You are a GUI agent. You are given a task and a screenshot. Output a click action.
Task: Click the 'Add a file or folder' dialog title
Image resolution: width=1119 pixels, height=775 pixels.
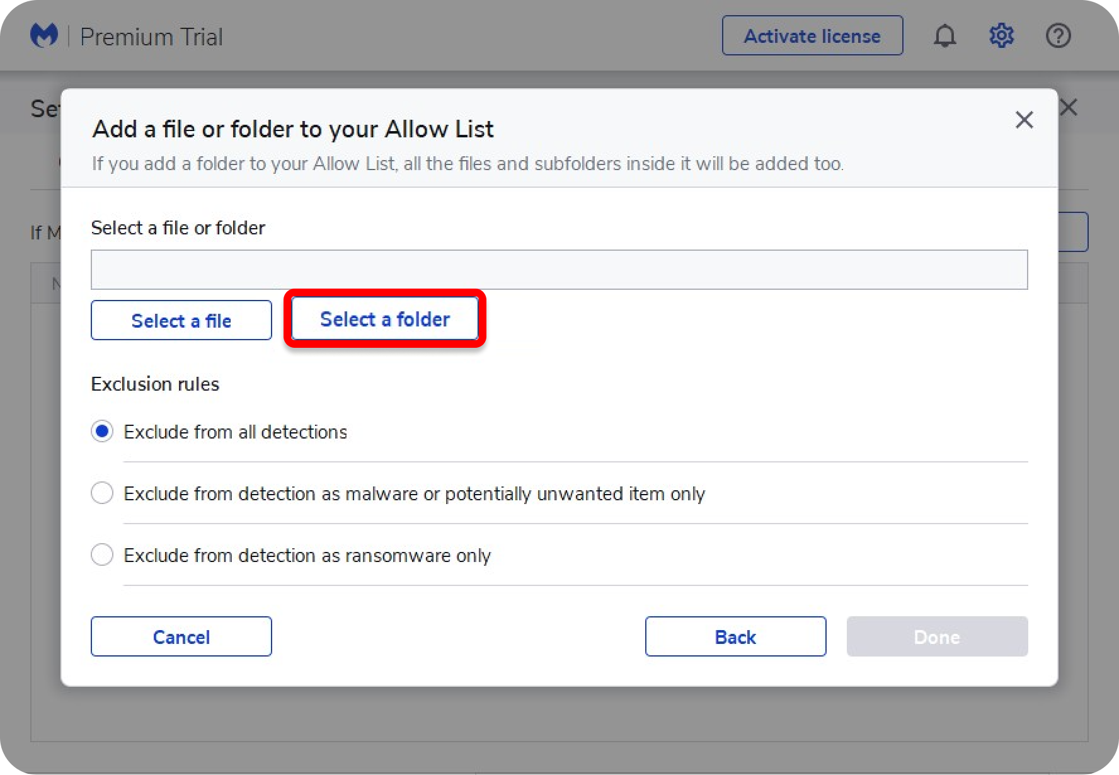click(293, 129)
